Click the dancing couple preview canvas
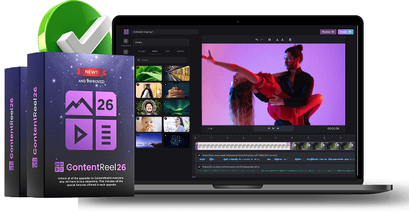The height and width of the screenshot is (219, 409). point(274,84)
